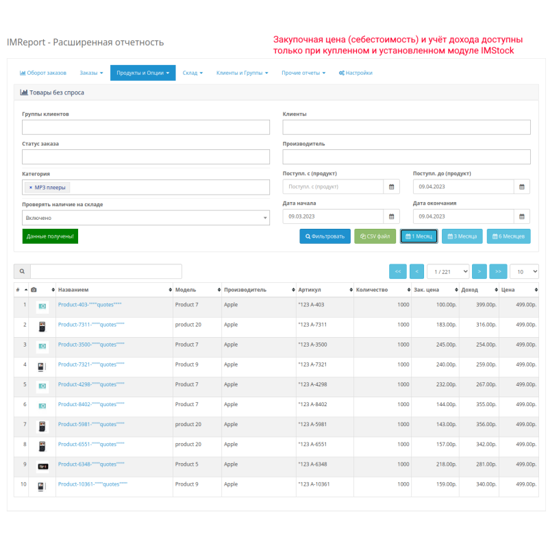Jump to last page with '>>' pagination control
This screenshot has width=548, height=548.
[498, 271]
